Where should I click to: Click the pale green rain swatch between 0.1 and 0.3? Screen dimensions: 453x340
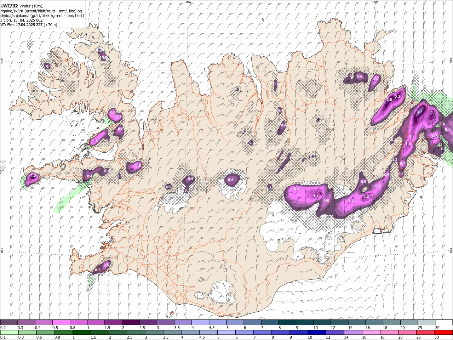click(x=9, y=332)
